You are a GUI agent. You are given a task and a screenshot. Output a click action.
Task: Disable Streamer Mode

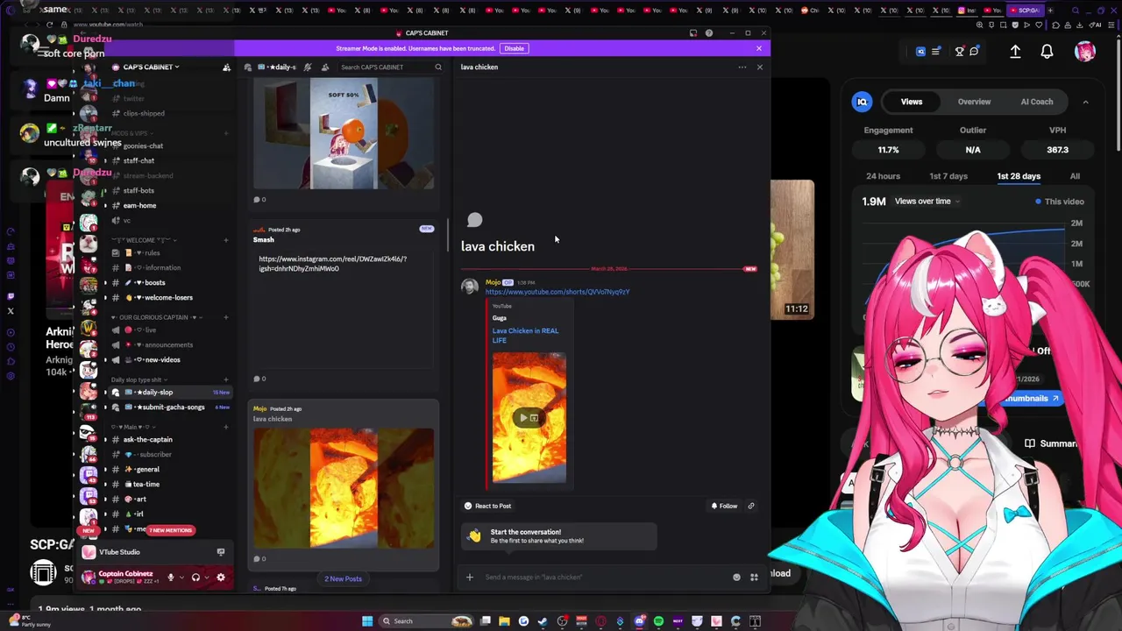point(515,48)
